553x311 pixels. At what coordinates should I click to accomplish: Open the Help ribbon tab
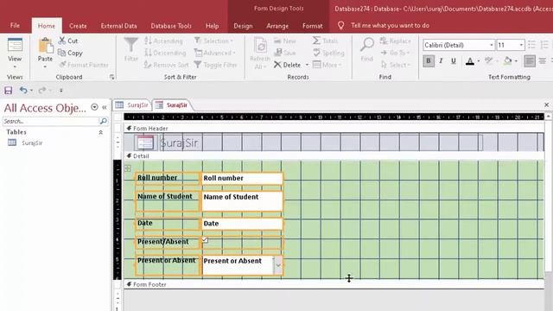coord(212,26)
